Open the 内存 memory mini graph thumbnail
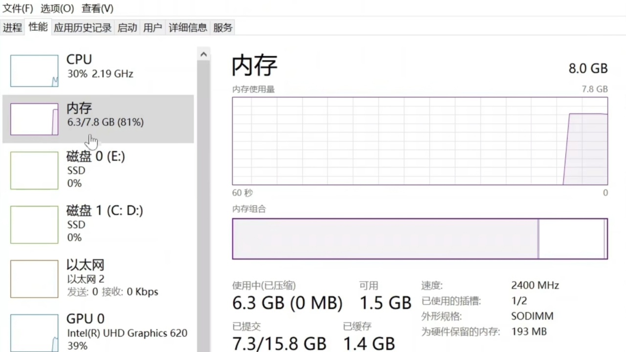 tap(34, 119)
